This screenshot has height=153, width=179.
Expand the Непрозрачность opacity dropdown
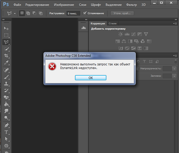pyautogui.click(x=174, y=69)
